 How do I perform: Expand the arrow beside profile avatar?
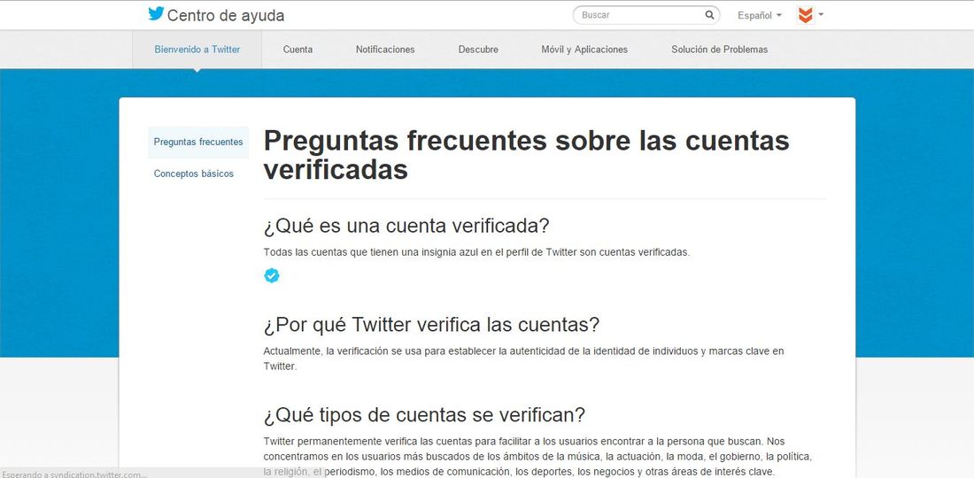pos(821,14)
